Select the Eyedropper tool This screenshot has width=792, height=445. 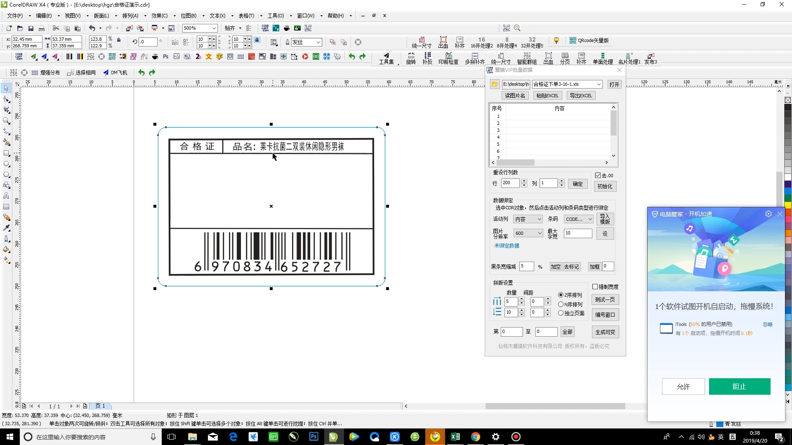[6, 228]
